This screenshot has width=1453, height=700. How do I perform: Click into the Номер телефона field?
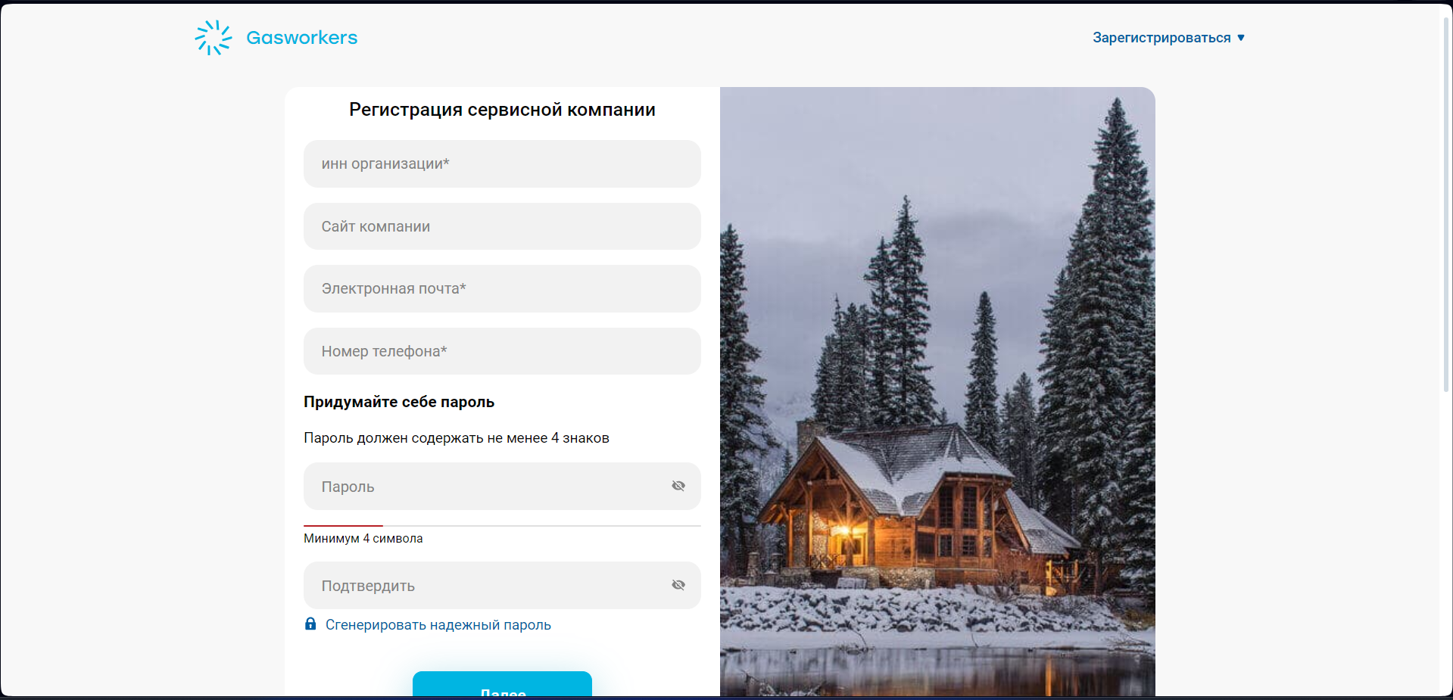coord(502,351)
